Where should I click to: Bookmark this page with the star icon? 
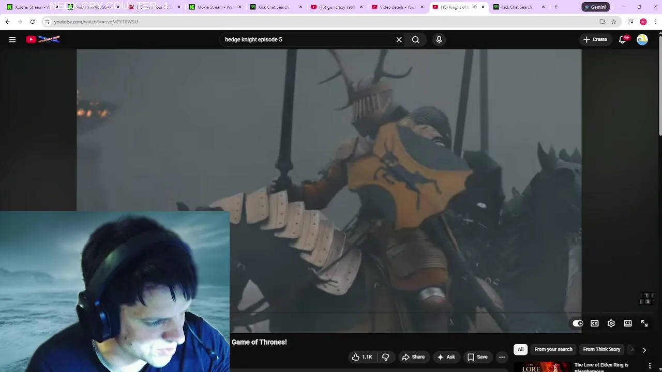point(613,22)
